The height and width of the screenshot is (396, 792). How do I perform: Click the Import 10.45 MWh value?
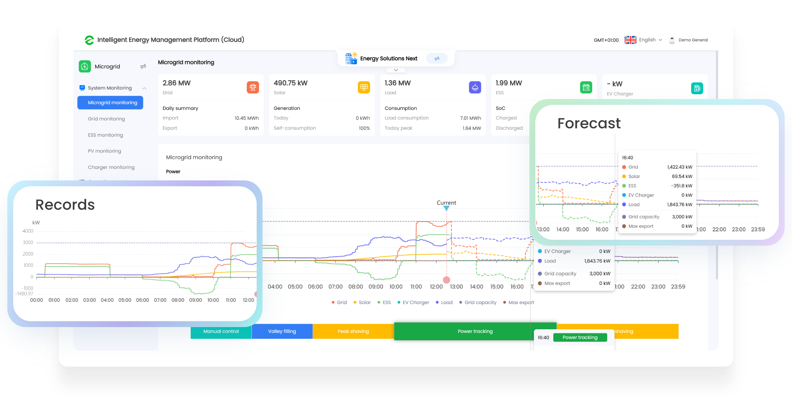pyautogui.click(x=247, y=118)
